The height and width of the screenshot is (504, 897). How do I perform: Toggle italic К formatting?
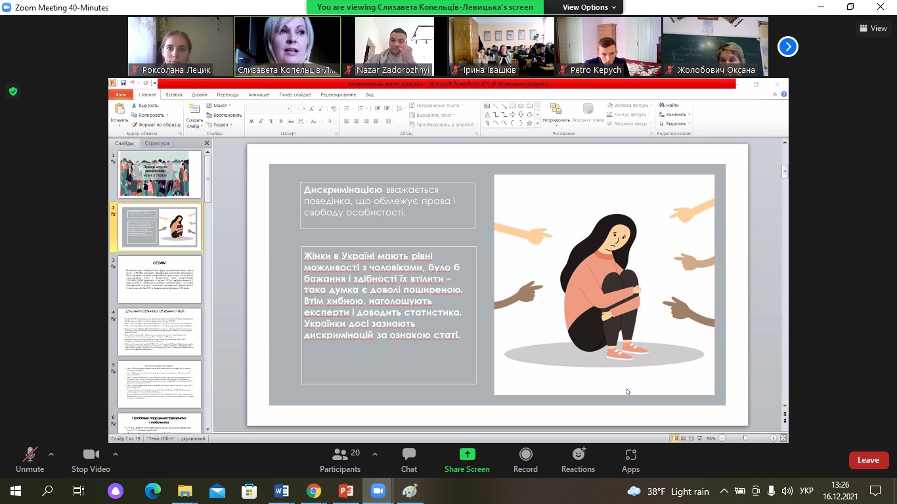[x=261, y=121]
